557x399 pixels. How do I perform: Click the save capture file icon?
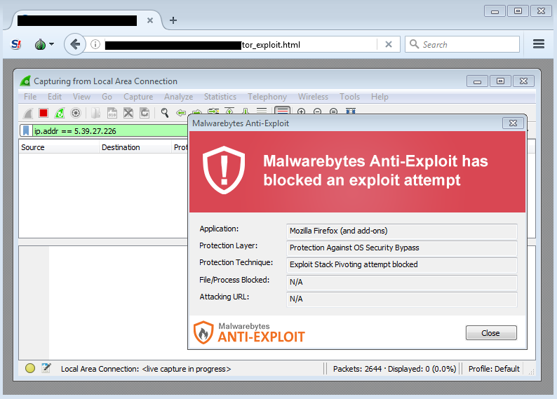112,113
